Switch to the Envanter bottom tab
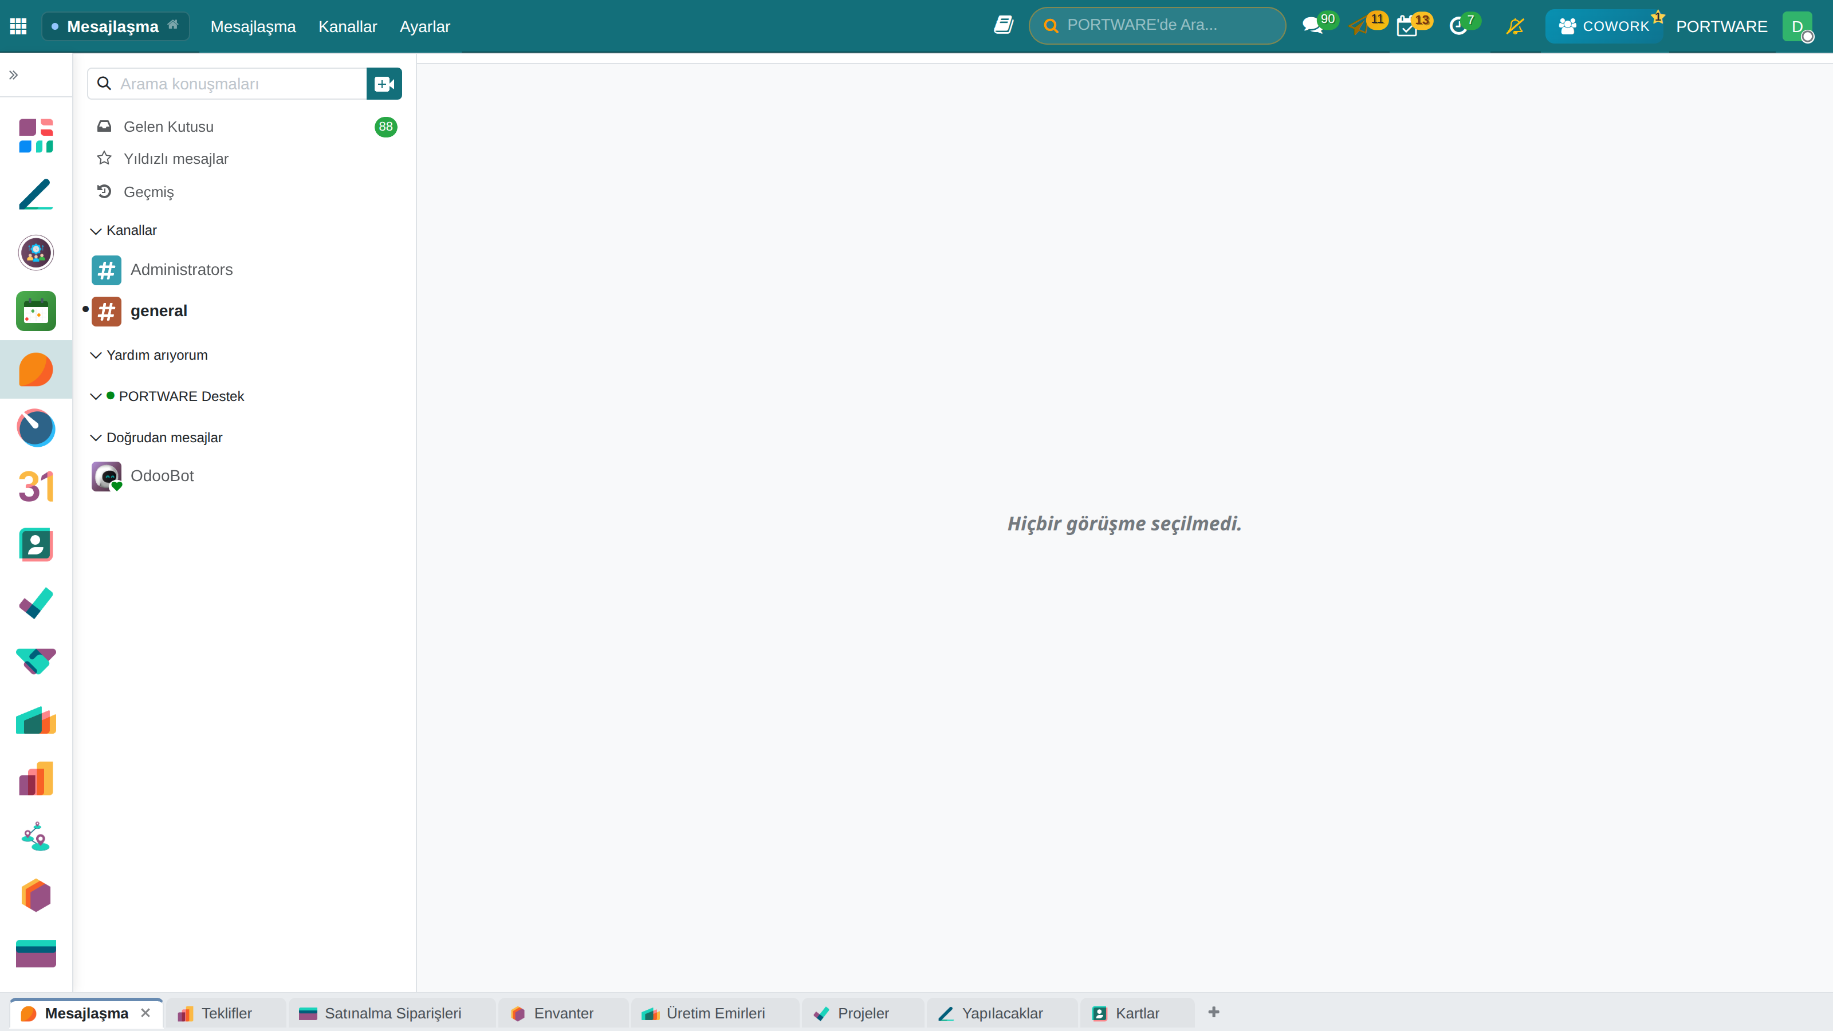Viewport: 1833px width, 1031px height. 564,1013
